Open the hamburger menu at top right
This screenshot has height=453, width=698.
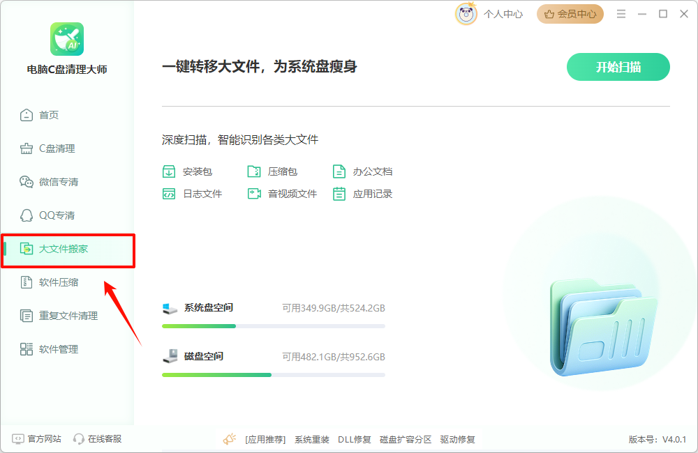click(x=621, y=13)
